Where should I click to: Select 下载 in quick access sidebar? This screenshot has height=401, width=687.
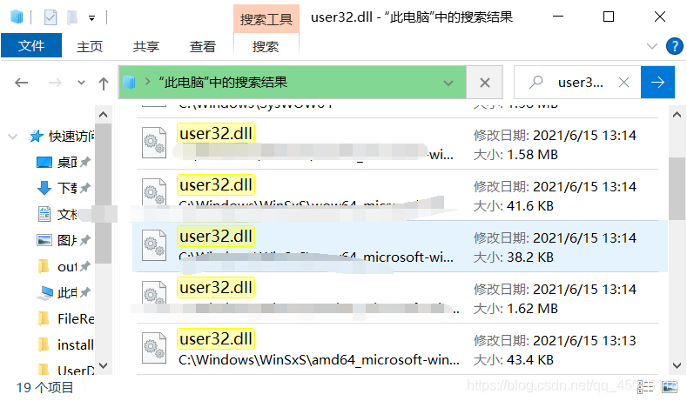(64, 188)
